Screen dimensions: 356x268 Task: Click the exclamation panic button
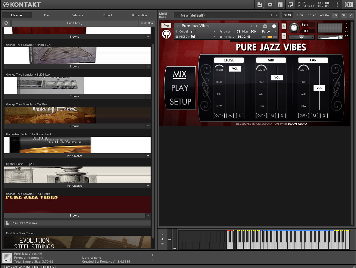tap(337, 5)
